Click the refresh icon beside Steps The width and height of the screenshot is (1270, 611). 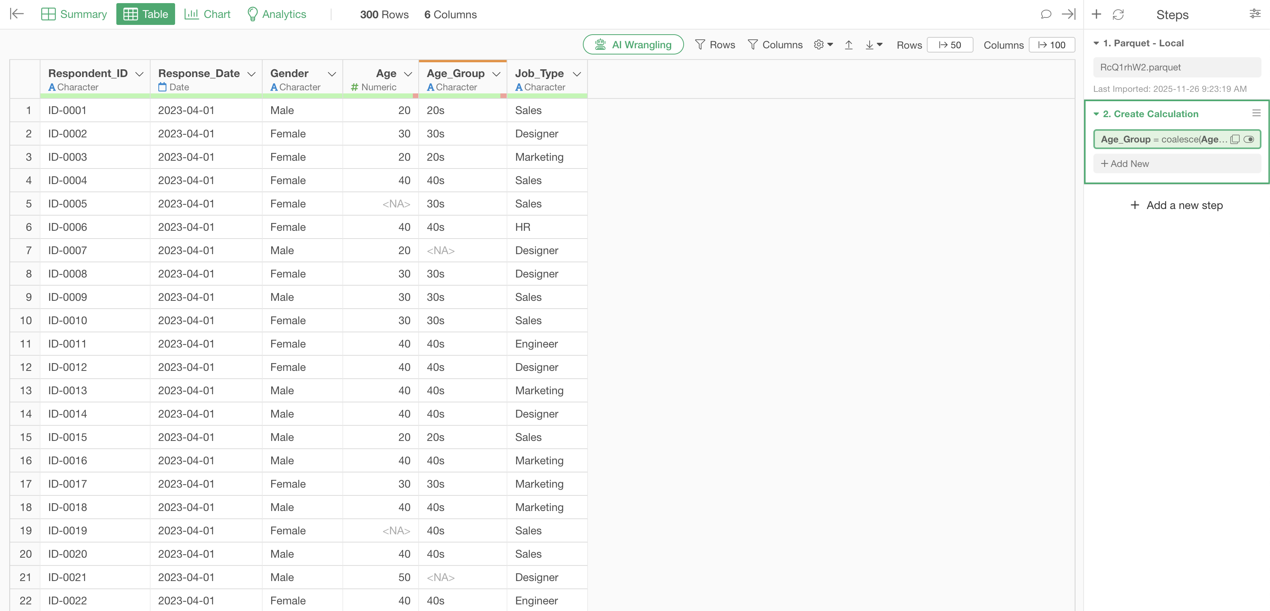coord(1118,15)
